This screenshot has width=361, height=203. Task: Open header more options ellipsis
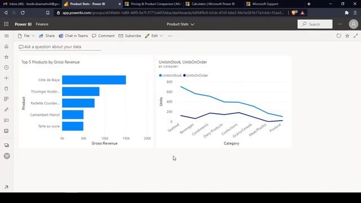tap(340, 24)
